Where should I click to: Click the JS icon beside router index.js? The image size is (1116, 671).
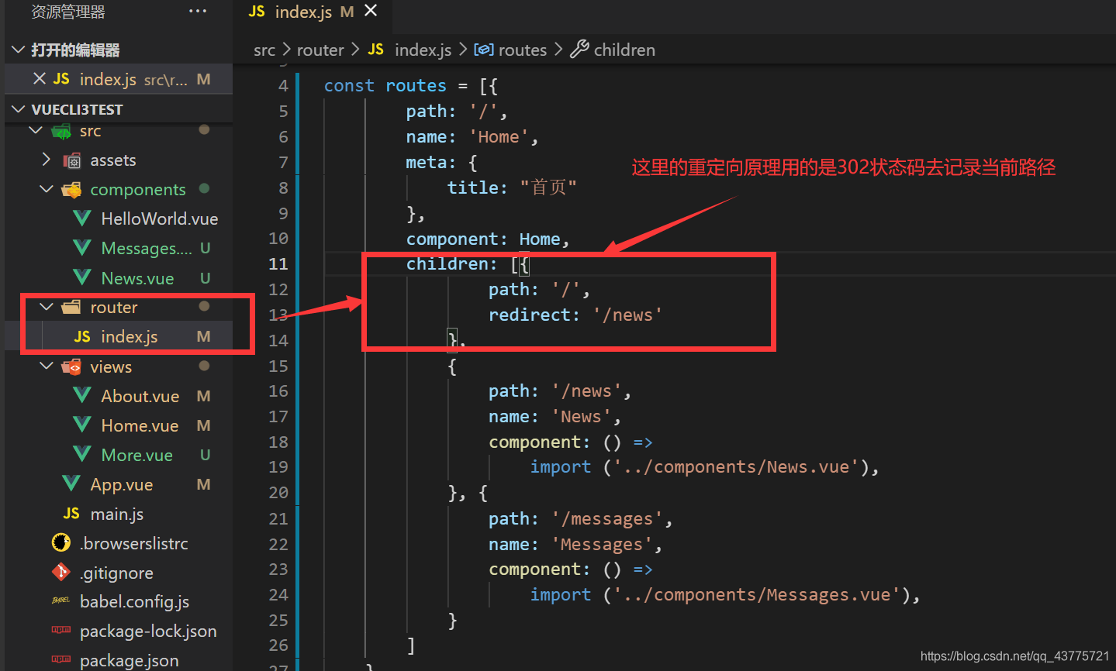pyautogui.click(x=82, y=336)
